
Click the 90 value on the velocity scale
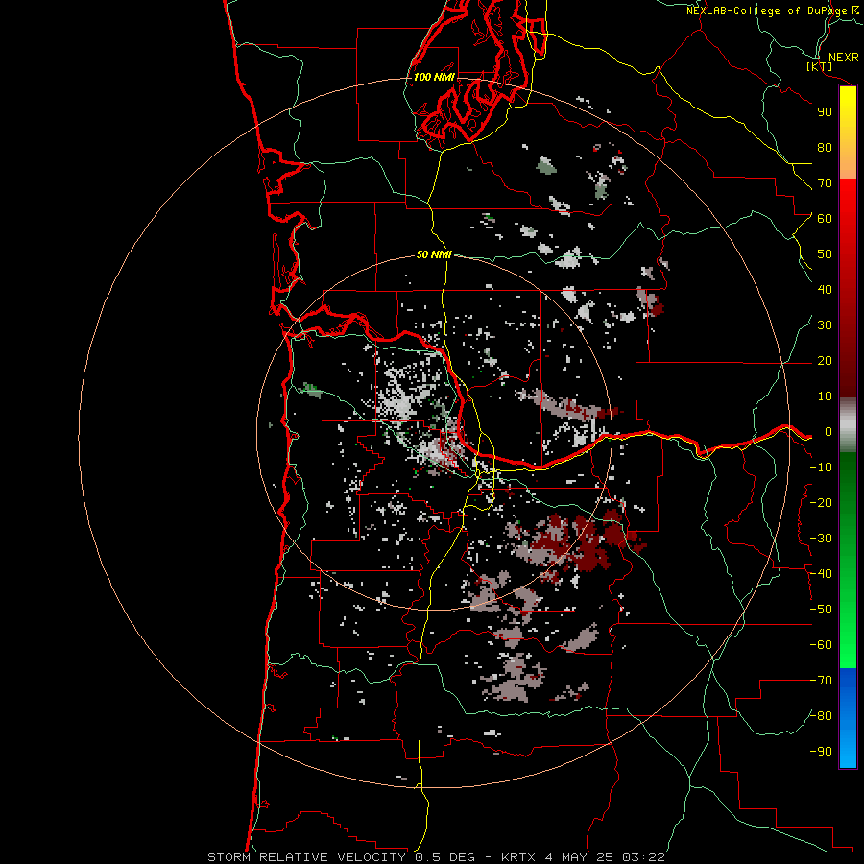[825, 112]
